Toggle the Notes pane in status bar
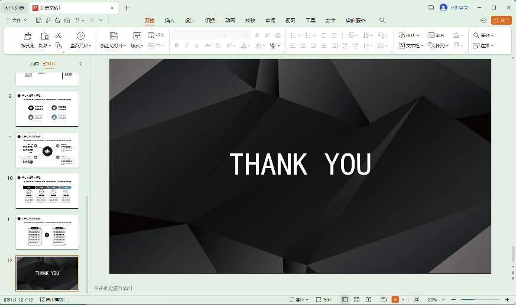The image size is (516, 305). (299, 300)
